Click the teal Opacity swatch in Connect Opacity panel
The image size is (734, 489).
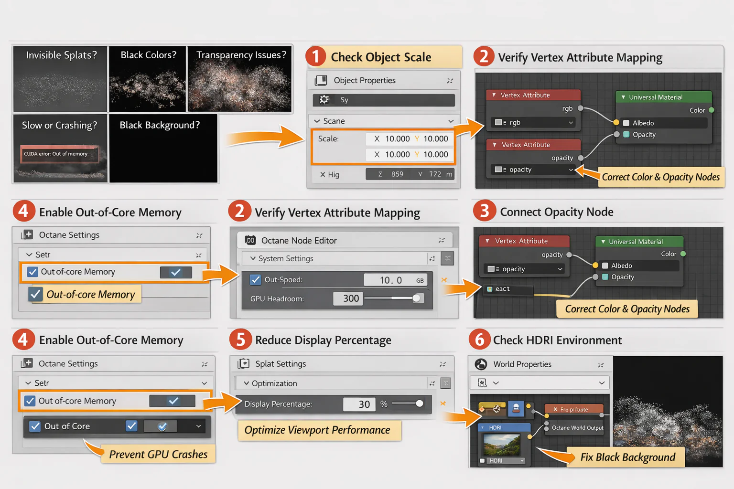pos(605,277)
